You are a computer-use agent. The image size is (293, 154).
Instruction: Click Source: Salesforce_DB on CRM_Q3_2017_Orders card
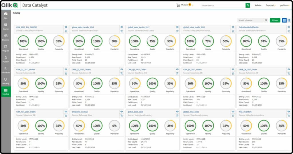point(137,73)
